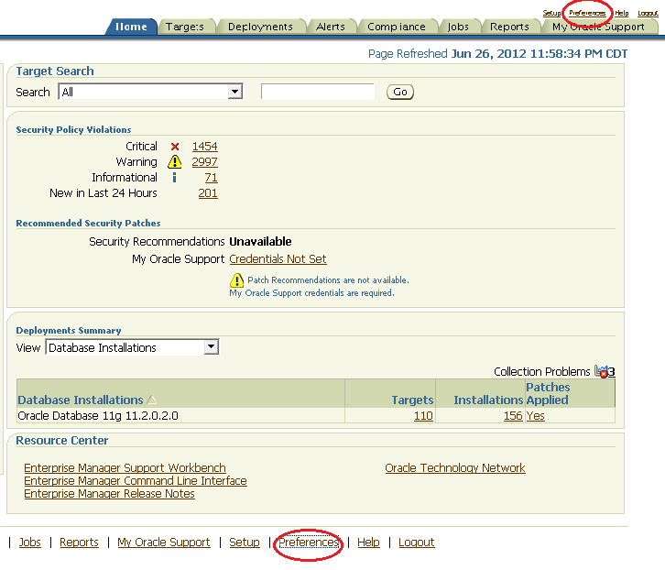Viewport: 665px width, 570px height.
Task: Open Oracle Technology Network link
Action: point(455,467)
